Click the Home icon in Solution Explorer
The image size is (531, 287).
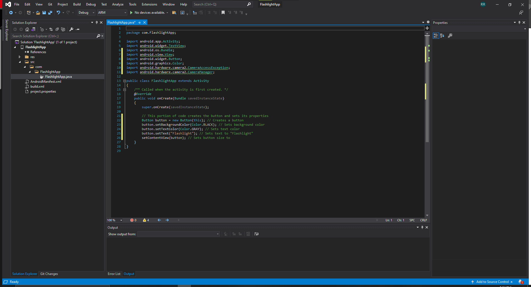[27, 29]
